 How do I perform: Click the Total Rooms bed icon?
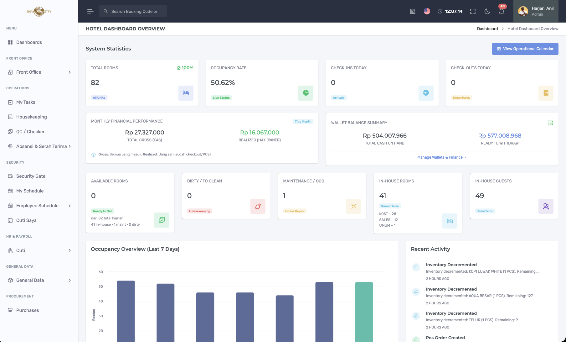186,93
